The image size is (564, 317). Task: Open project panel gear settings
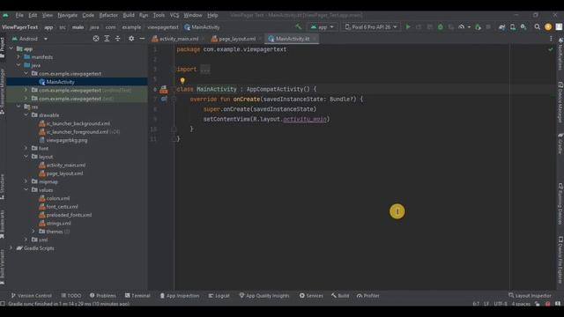pos(131,39)
